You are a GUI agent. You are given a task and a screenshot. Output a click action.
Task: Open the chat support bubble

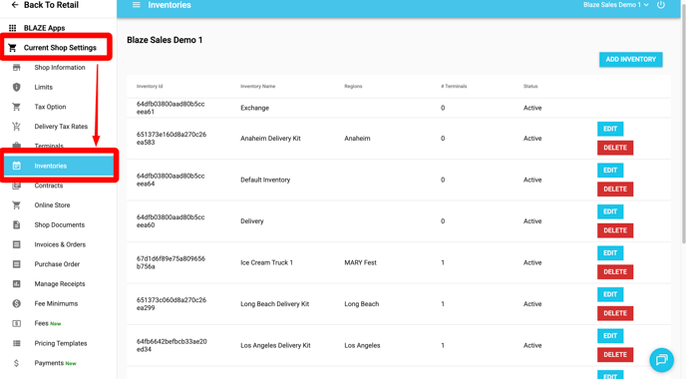661,360
